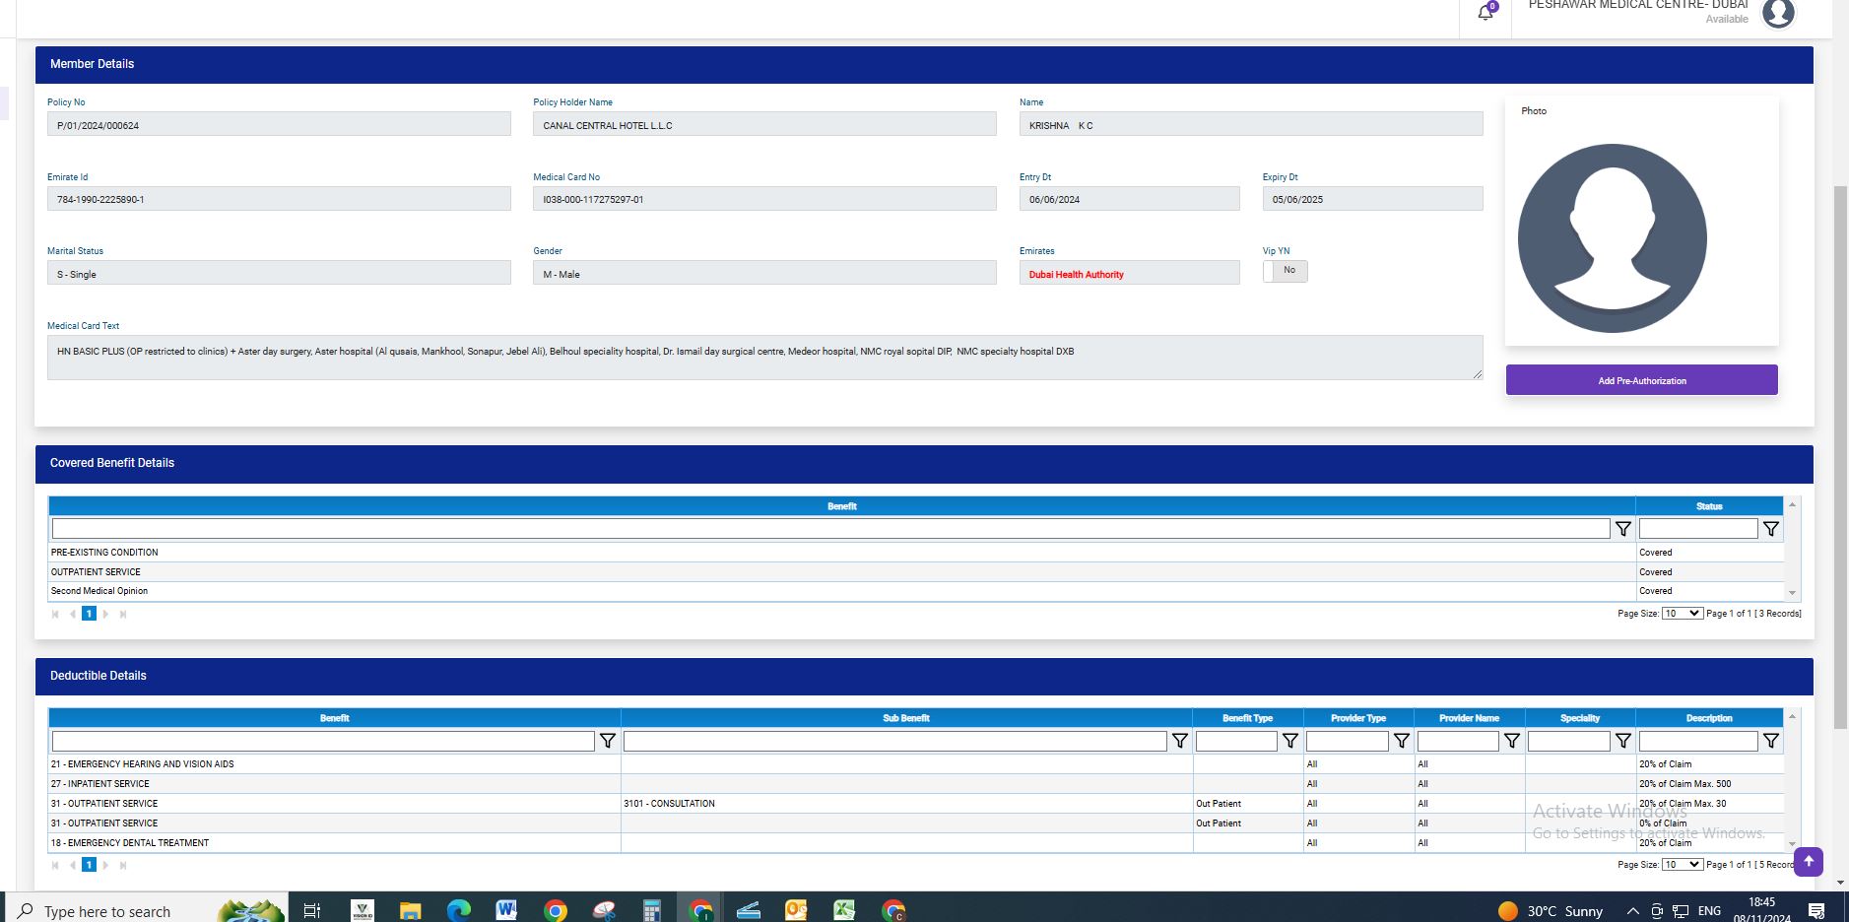
Task: Open Excel from the Windows taskbar
Action: point(844,910)
